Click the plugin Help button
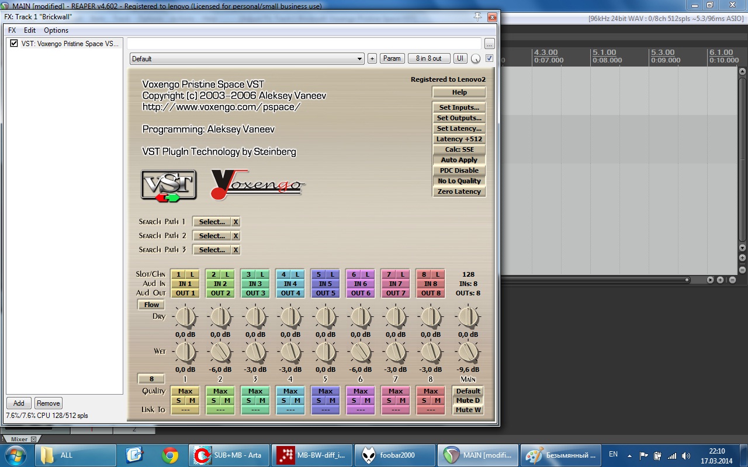 (x=459, y=92)
